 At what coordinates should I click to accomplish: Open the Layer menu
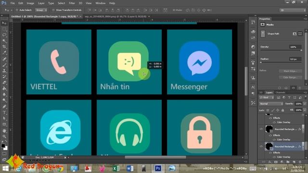click(x=41, y=3)
